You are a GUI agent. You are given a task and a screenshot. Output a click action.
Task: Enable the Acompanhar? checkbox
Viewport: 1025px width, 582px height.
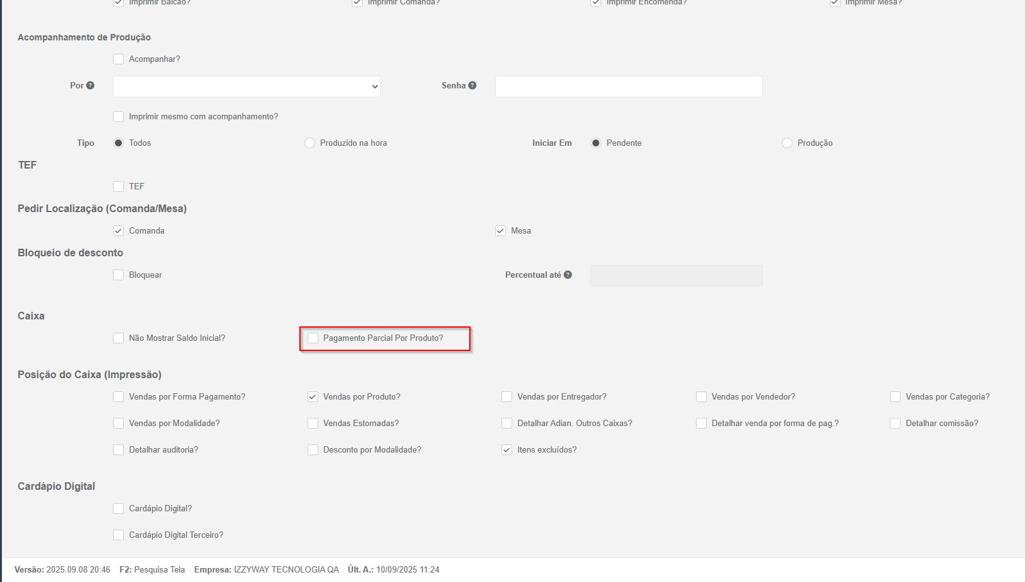click(x=119, y=59)
